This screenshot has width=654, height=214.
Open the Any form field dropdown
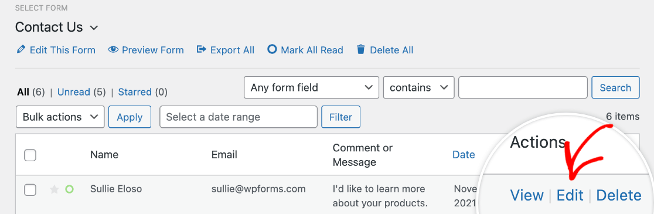(312, 87)
